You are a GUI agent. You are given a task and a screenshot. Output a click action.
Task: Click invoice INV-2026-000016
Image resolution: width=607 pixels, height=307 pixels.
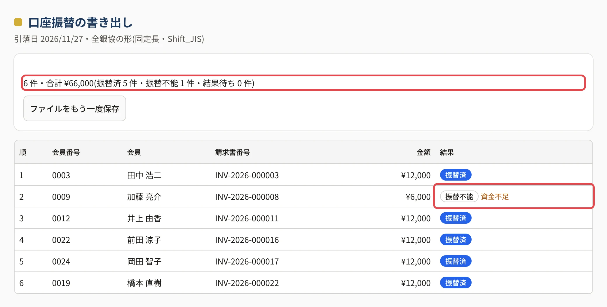[247, 240]
